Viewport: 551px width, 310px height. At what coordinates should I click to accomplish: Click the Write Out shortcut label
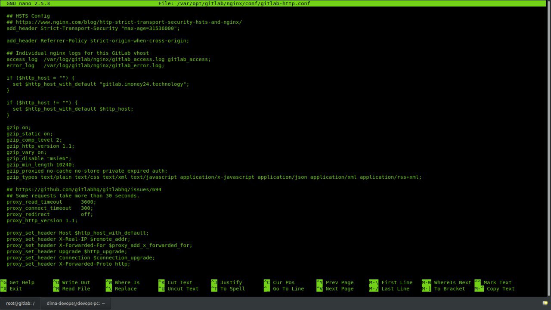tap(76, 282)
